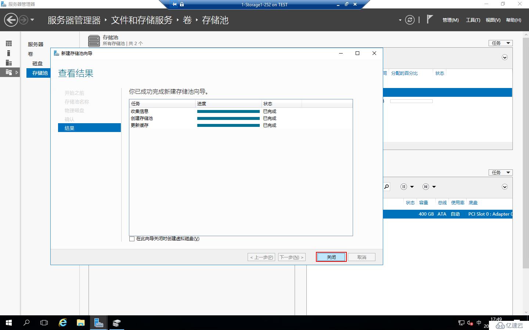Click the wizard title bar icon
The image size is (529, 330).
tap(56, 53)
